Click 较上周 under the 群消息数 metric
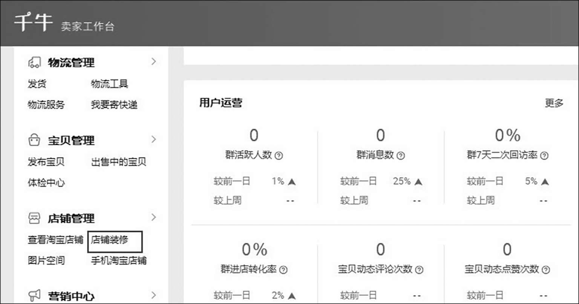Viewport: 579px width, 304px height. click(354, 200)
